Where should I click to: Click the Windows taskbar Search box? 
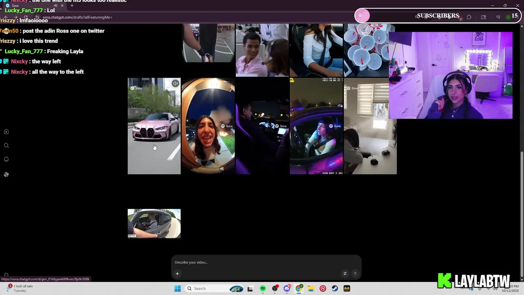pyautogui.click(x=214, y=288)
